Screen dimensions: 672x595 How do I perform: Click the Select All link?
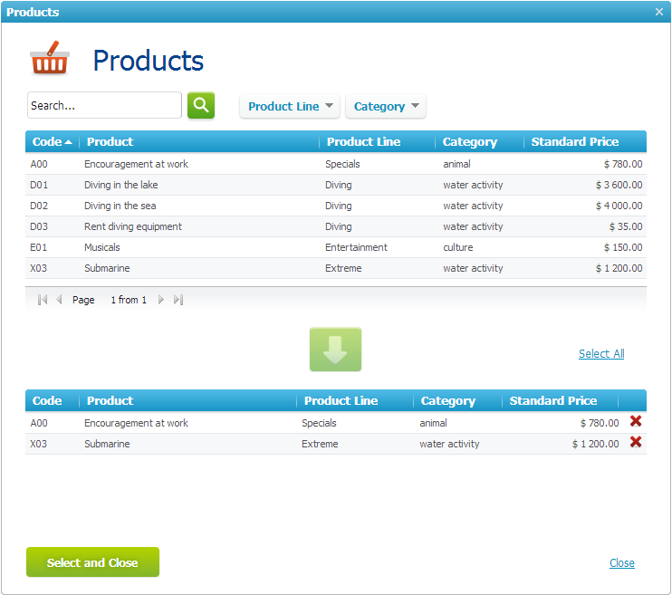(601, 354)
